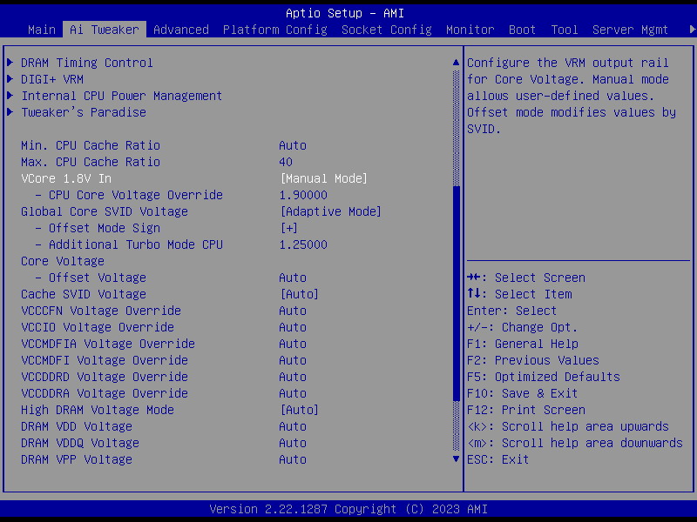Switch to the Boot tab
This screenshot has height=522, width=697.
(522, 30)
